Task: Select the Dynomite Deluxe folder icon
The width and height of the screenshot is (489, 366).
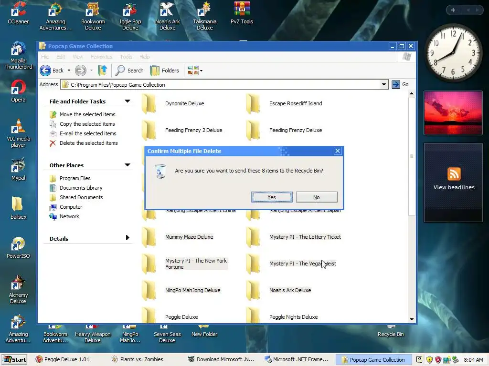Action: 149,103
